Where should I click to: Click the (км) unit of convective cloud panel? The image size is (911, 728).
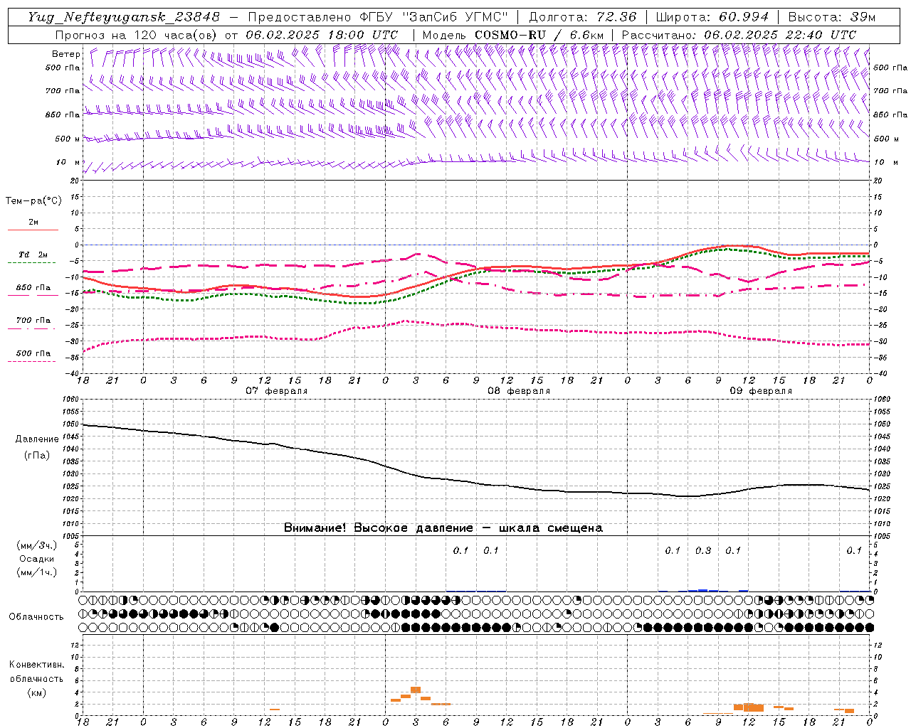[37, 692]
